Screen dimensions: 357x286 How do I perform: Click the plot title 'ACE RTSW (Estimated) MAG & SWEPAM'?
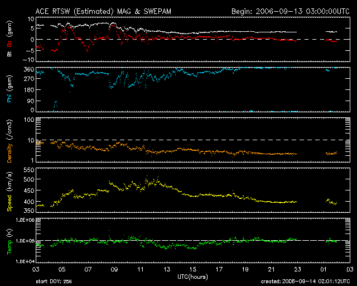click(x=103, y=11)
